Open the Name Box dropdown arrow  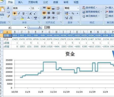(x=25, y=28)
